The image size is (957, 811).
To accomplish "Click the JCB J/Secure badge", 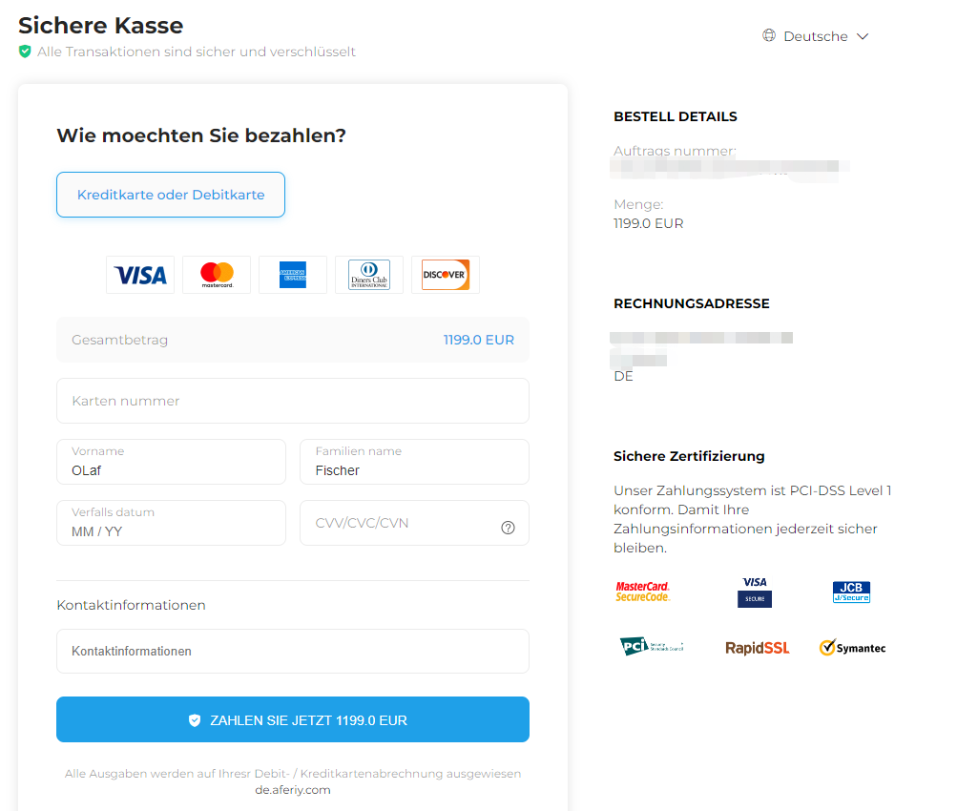I will click(851, 592).
